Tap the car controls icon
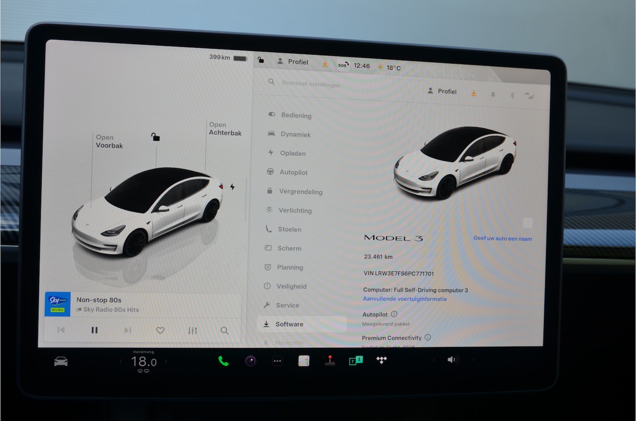This screenshot has width=636, height=421. (61, 361)
